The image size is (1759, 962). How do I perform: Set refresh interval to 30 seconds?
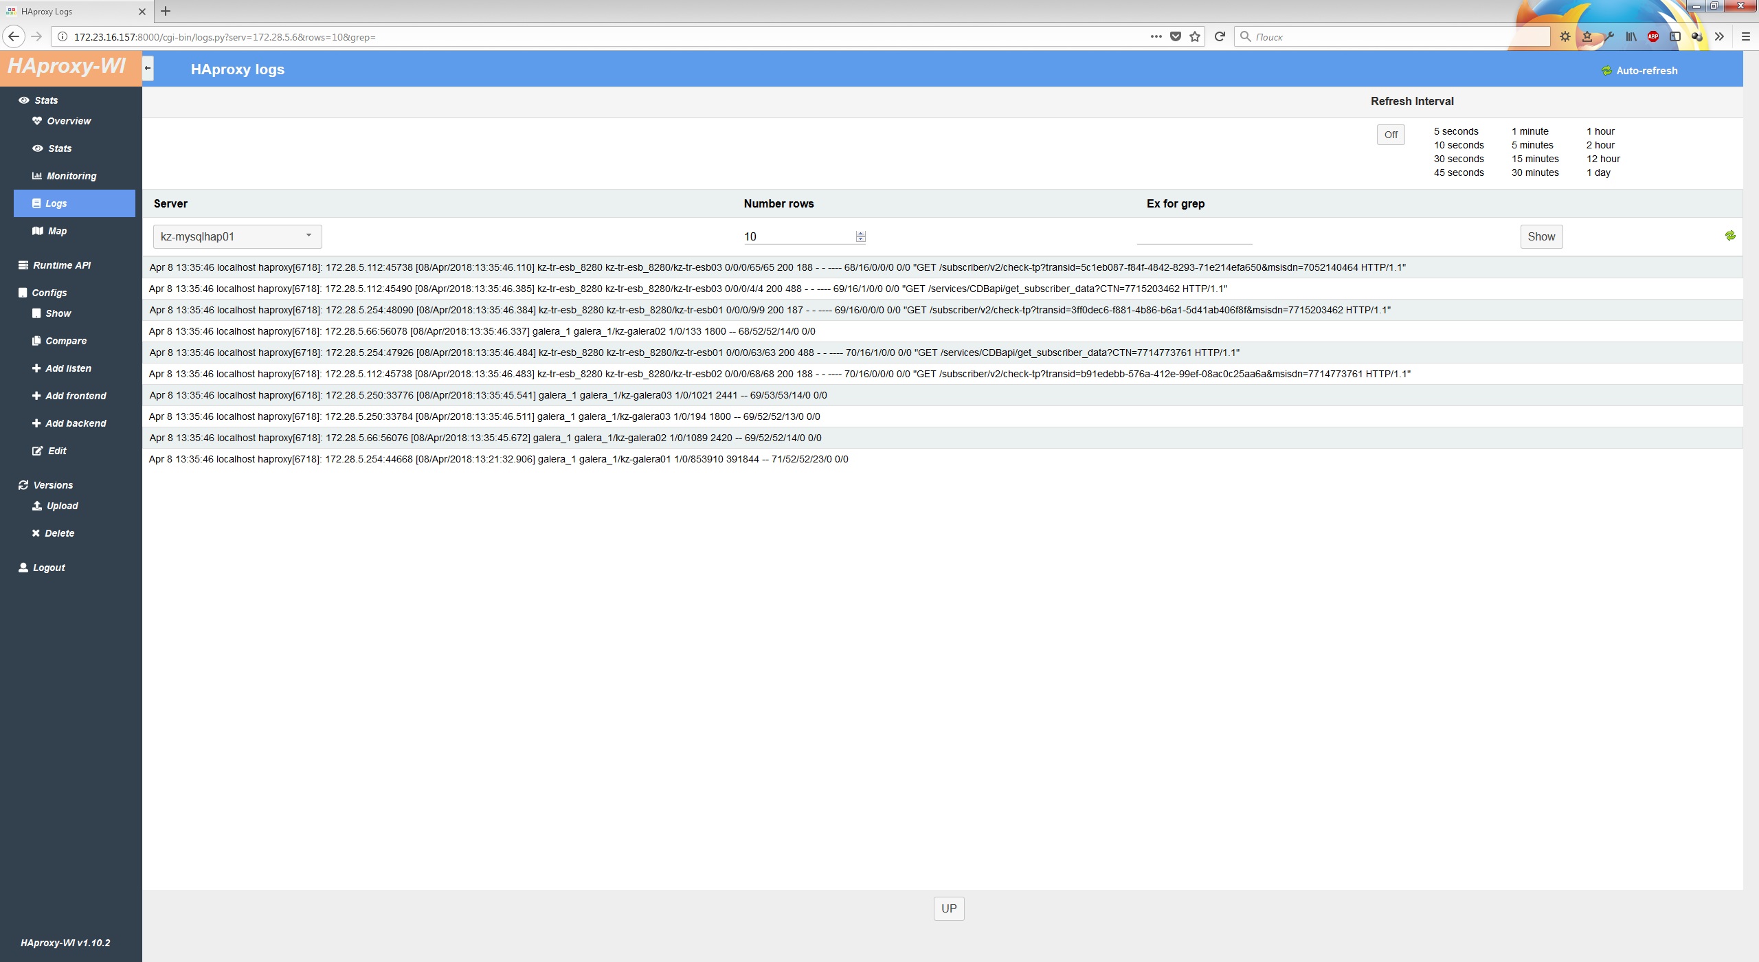[x=1459, y=159]
